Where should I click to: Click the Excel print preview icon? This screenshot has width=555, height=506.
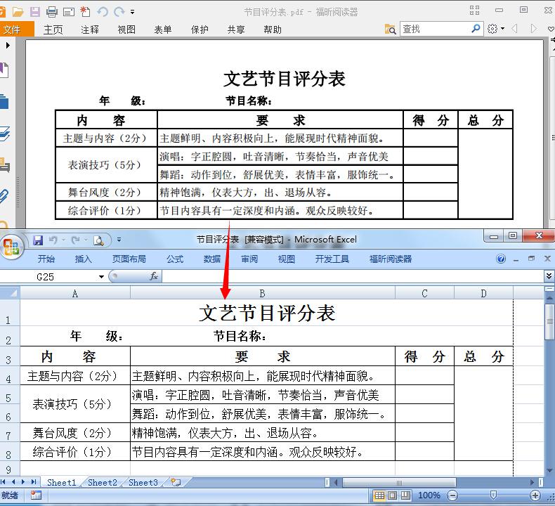click(99, 240)
